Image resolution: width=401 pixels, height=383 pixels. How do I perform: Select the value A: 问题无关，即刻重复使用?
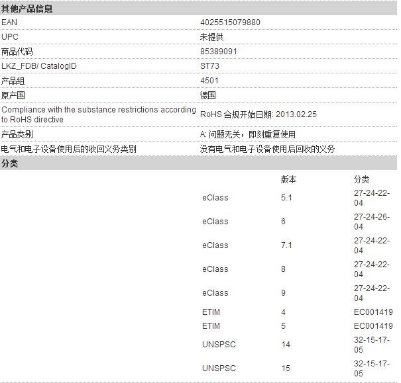(x=248, y=134)
